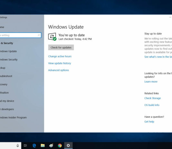Screen dimensions: 172x149
Task: Click the 'You're up to date' status text
Action: 72,35
